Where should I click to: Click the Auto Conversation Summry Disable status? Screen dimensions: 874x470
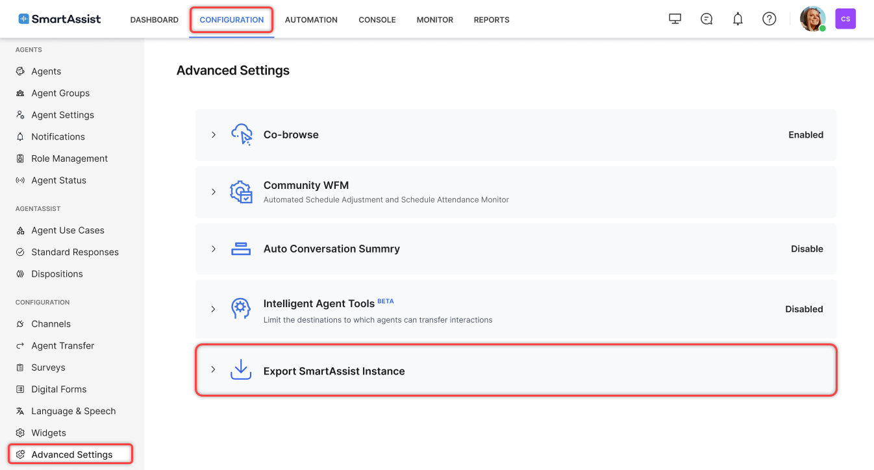point(807,249)
